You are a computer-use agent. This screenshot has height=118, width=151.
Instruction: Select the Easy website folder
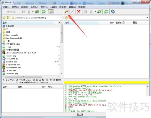12,35
